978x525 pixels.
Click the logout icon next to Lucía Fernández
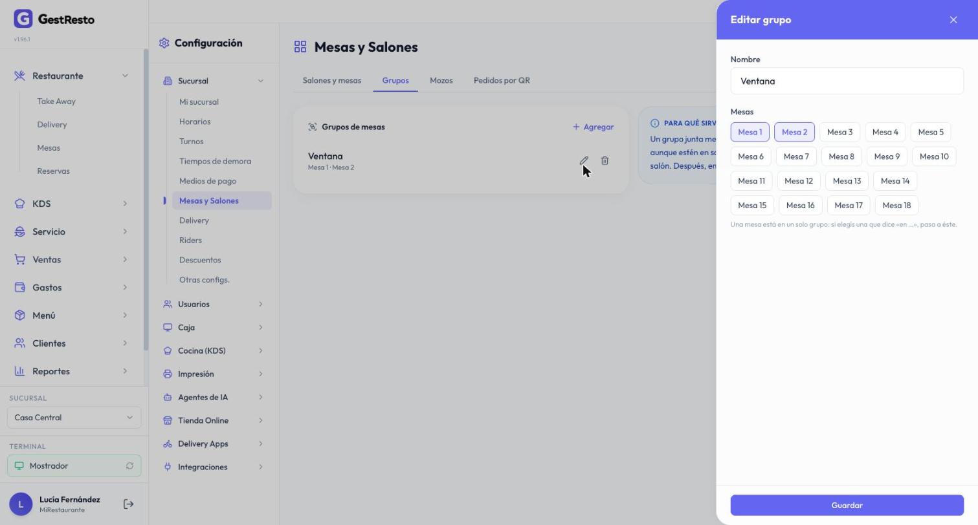click(128, 504)
